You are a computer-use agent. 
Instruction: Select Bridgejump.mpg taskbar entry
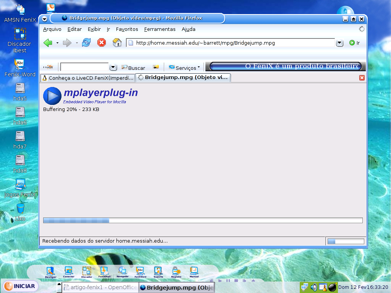point(176,288)
